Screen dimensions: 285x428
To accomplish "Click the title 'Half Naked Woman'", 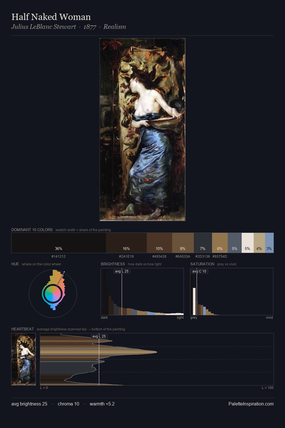I will point(51,17).
